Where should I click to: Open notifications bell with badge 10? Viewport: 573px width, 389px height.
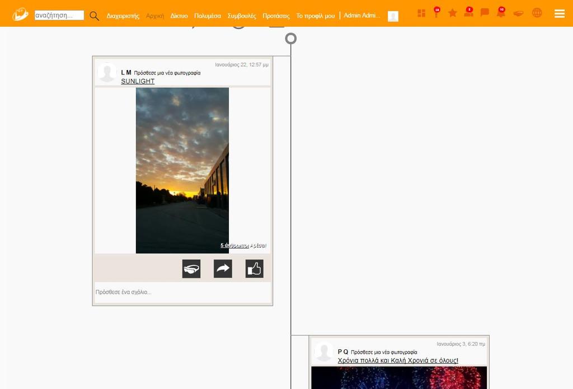pyautogui.click(x=501, y=13)
